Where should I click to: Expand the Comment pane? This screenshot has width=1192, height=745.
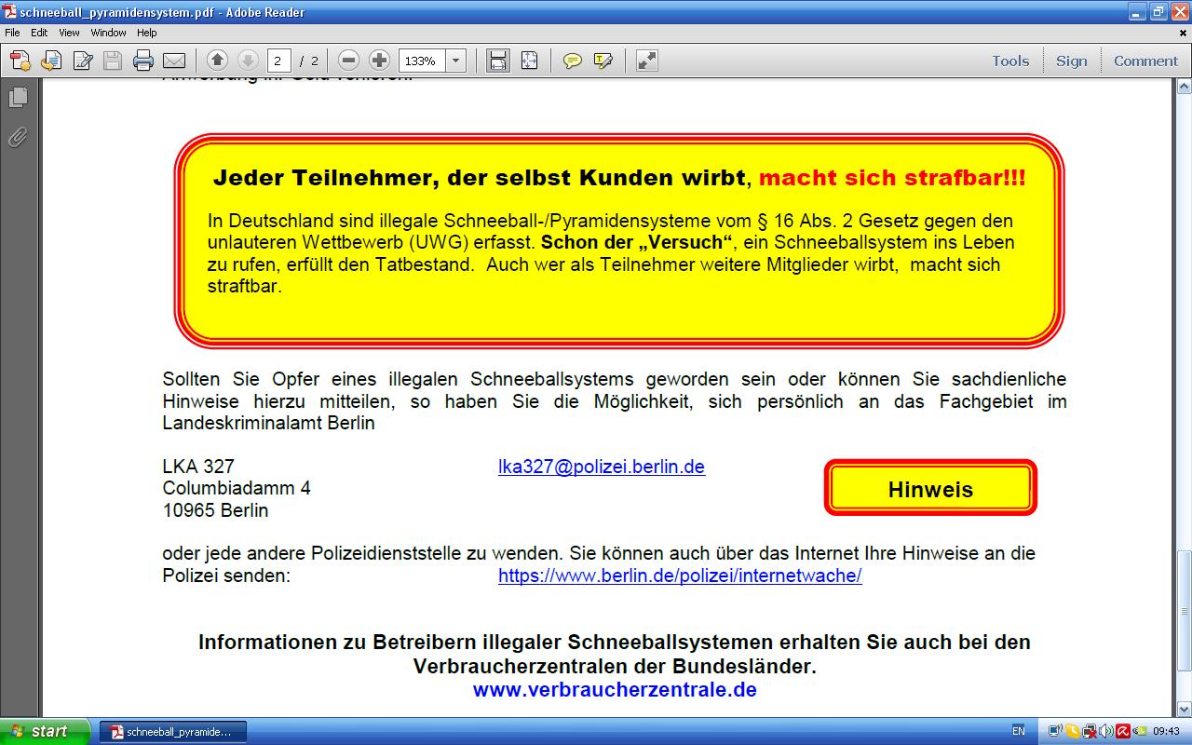pyautogui.click(x=1145, y=61)
